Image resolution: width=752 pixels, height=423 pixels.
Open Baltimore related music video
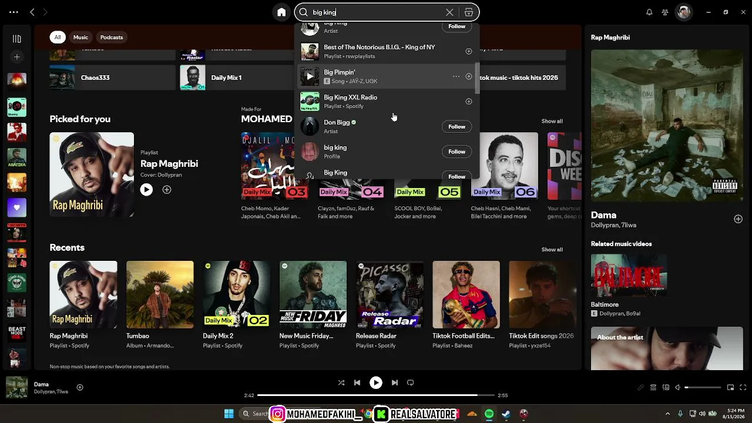(629, 276)
